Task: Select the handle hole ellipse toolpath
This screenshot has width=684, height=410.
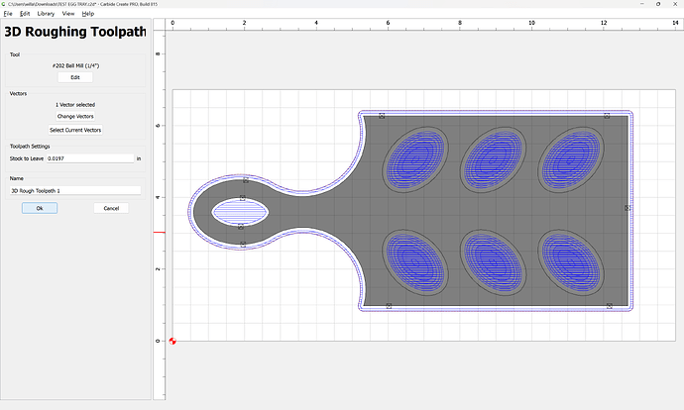Action: tap(240, 212)
